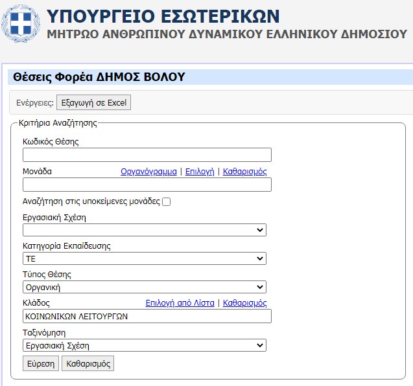Click the Καθαρισμός button next to Εύρεση

[88, 363]
